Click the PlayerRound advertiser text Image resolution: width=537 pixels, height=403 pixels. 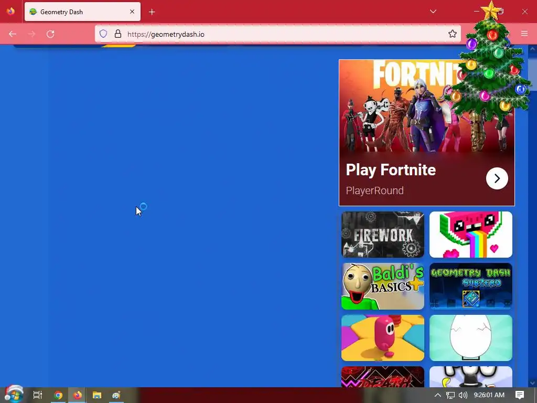[x=374, y=190]
